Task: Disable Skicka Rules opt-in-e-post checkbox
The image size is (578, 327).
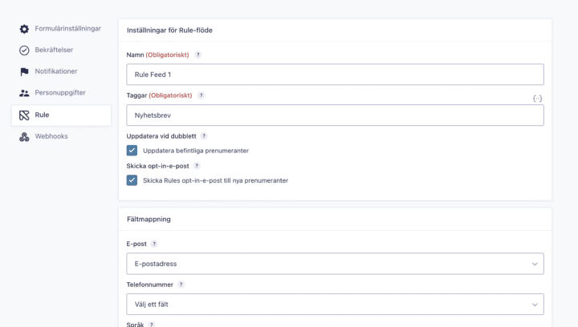Action: (132, 180)
